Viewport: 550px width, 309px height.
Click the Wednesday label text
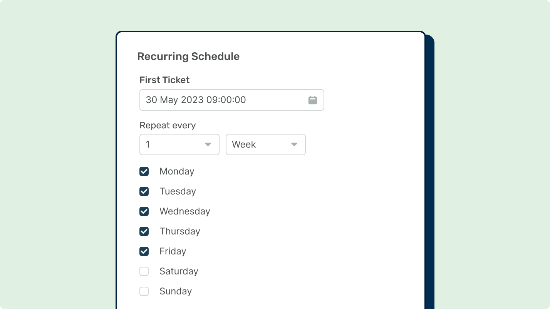click(x=185, y=211)
